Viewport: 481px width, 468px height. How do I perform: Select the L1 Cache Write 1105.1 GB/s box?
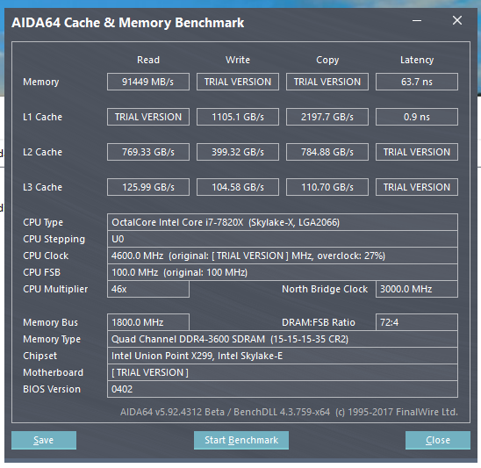238,117
